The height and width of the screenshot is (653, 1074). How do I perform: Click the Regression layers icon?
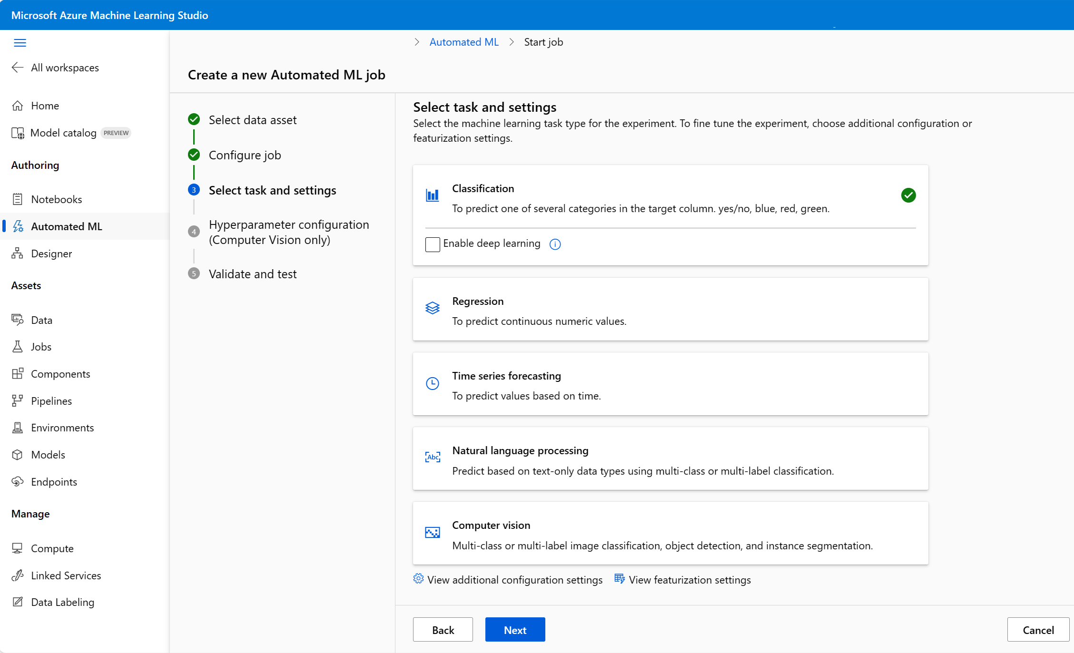tap(433, 308)
